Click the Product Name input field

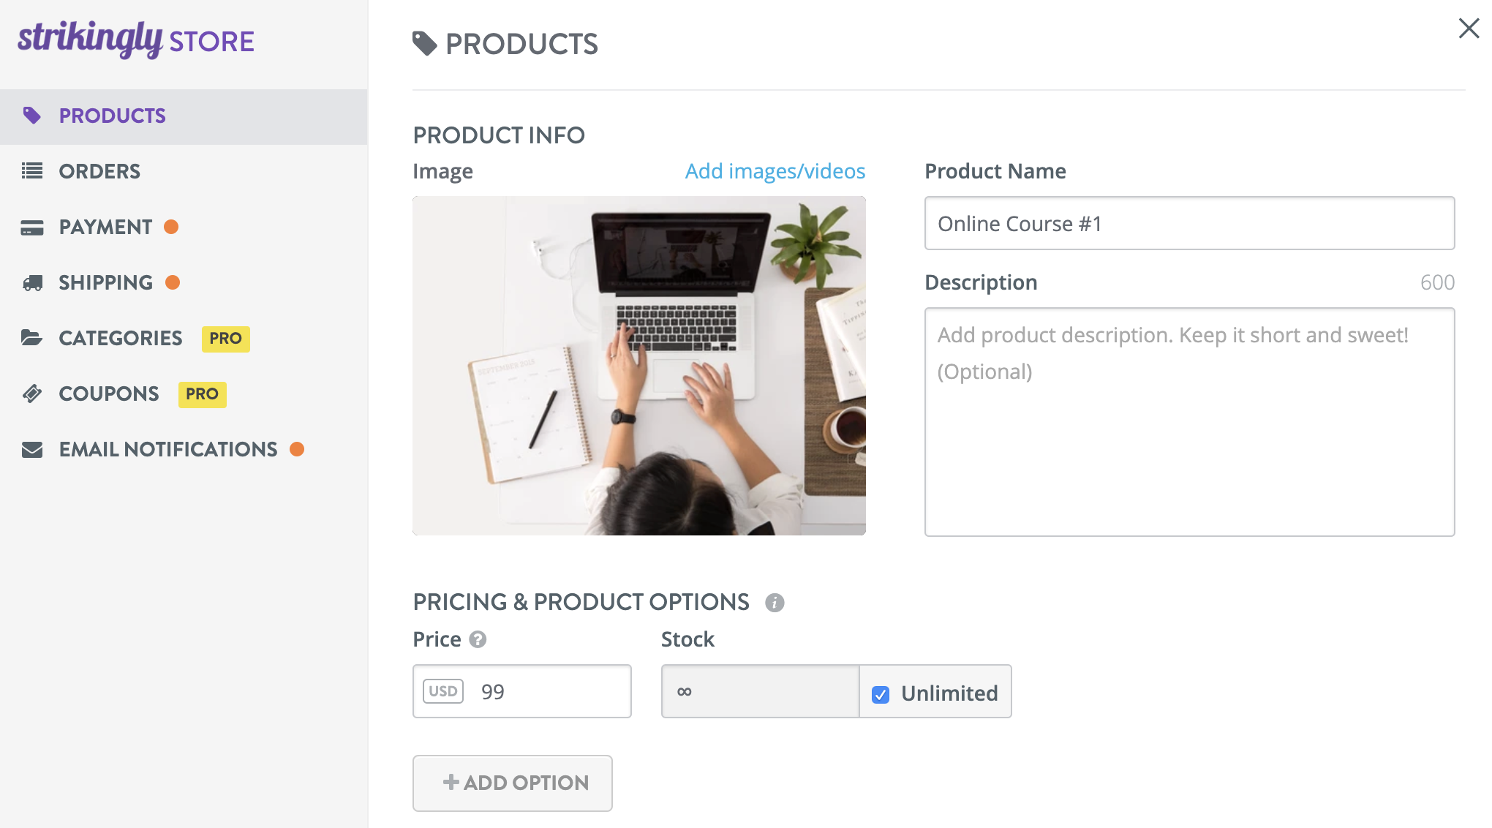(1188, 224)
